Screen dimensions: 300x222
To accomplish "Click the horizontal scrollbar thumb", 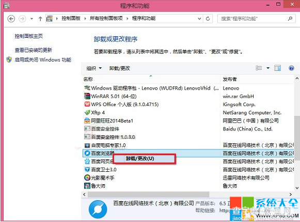I will click(x=148, y=195).
